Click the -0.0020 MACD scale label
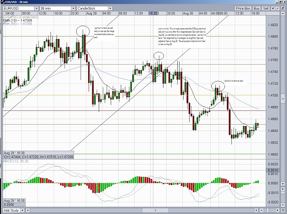 (273, 202)
